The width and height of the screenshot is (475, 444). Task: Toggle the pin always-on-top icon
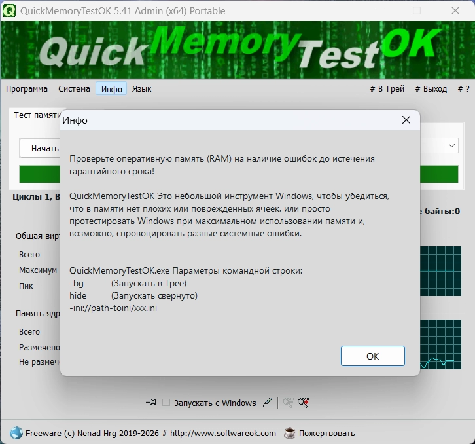tap(151, 403)
